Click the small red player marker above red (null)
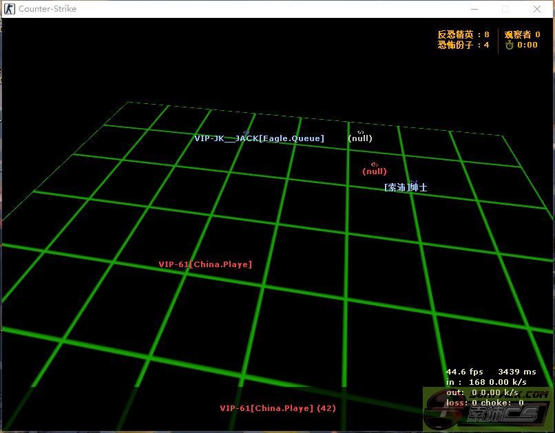The width and height of the screenshot is (555, 433). (375, 165)
